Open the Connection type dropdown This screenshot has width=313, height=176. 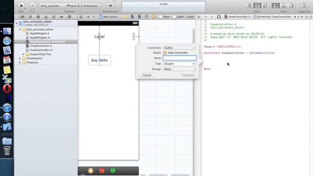point(179,48)
